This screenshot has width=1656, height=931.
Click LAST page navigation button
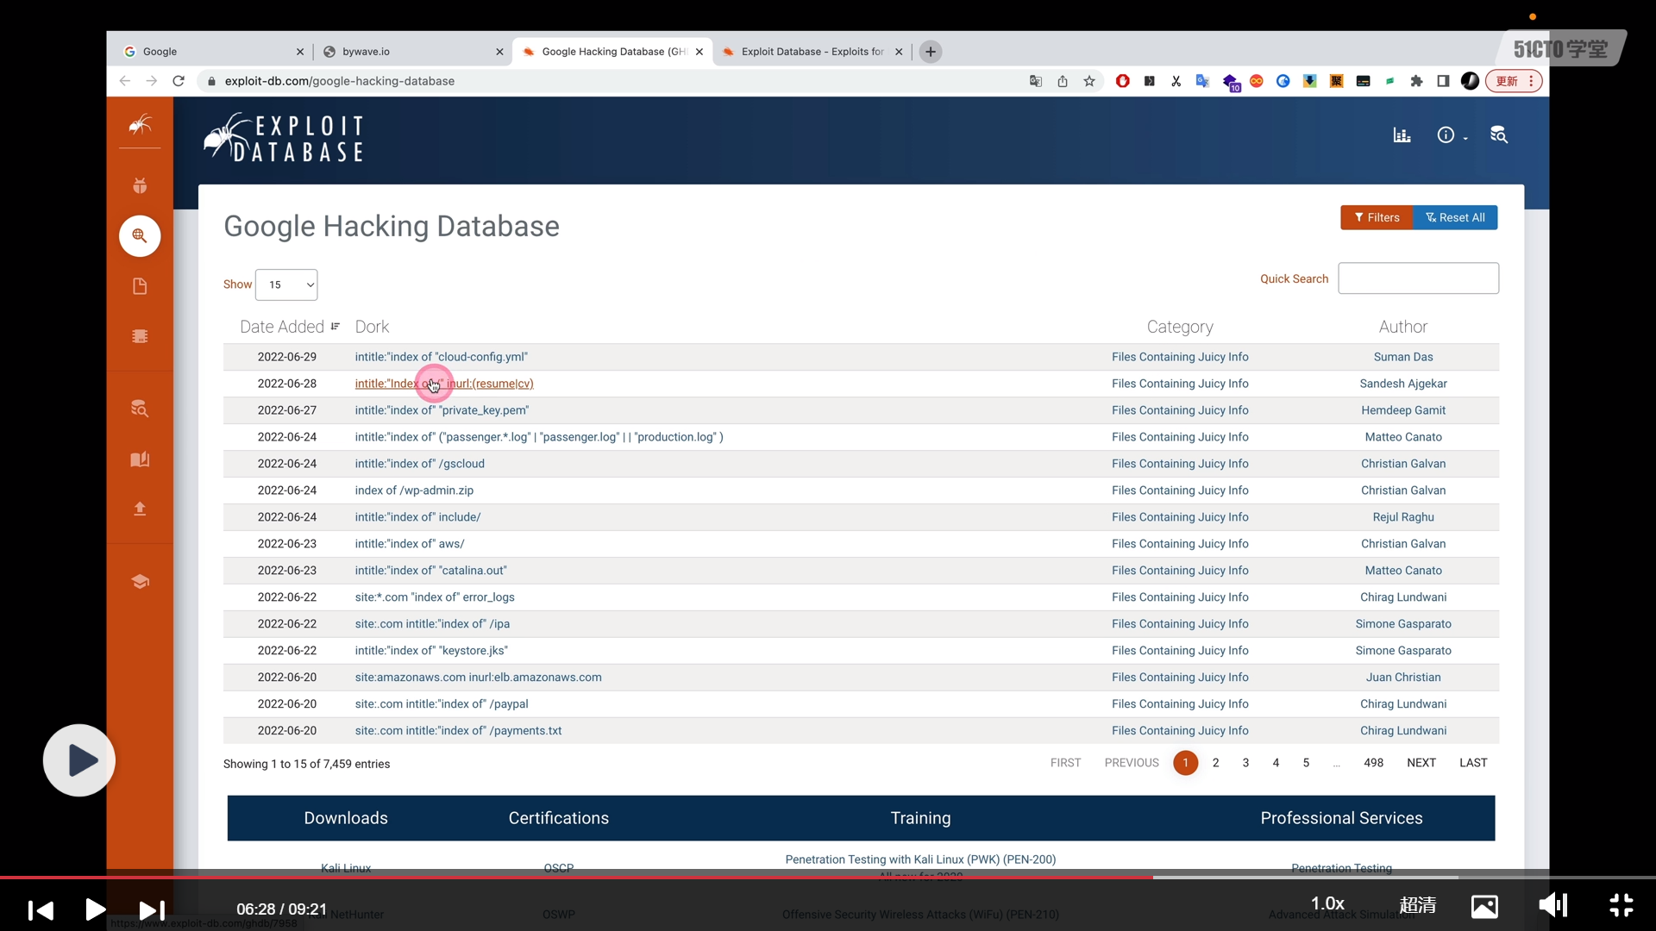tap(1473, 762)
